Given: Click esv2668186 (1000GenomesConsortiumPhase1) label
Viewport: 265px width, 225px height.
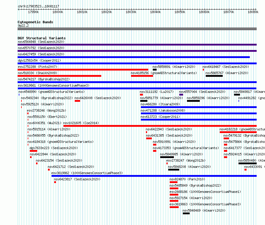Looking at the screenshot, I should [x=205, y=192].
